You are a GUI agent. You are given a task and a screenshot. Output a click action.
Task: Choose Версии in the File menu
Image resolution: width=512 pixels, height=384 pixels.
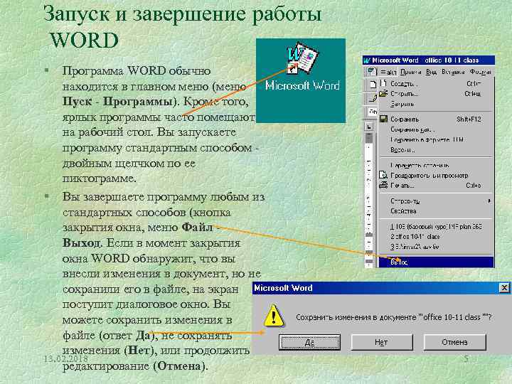[x=436, y=150]
